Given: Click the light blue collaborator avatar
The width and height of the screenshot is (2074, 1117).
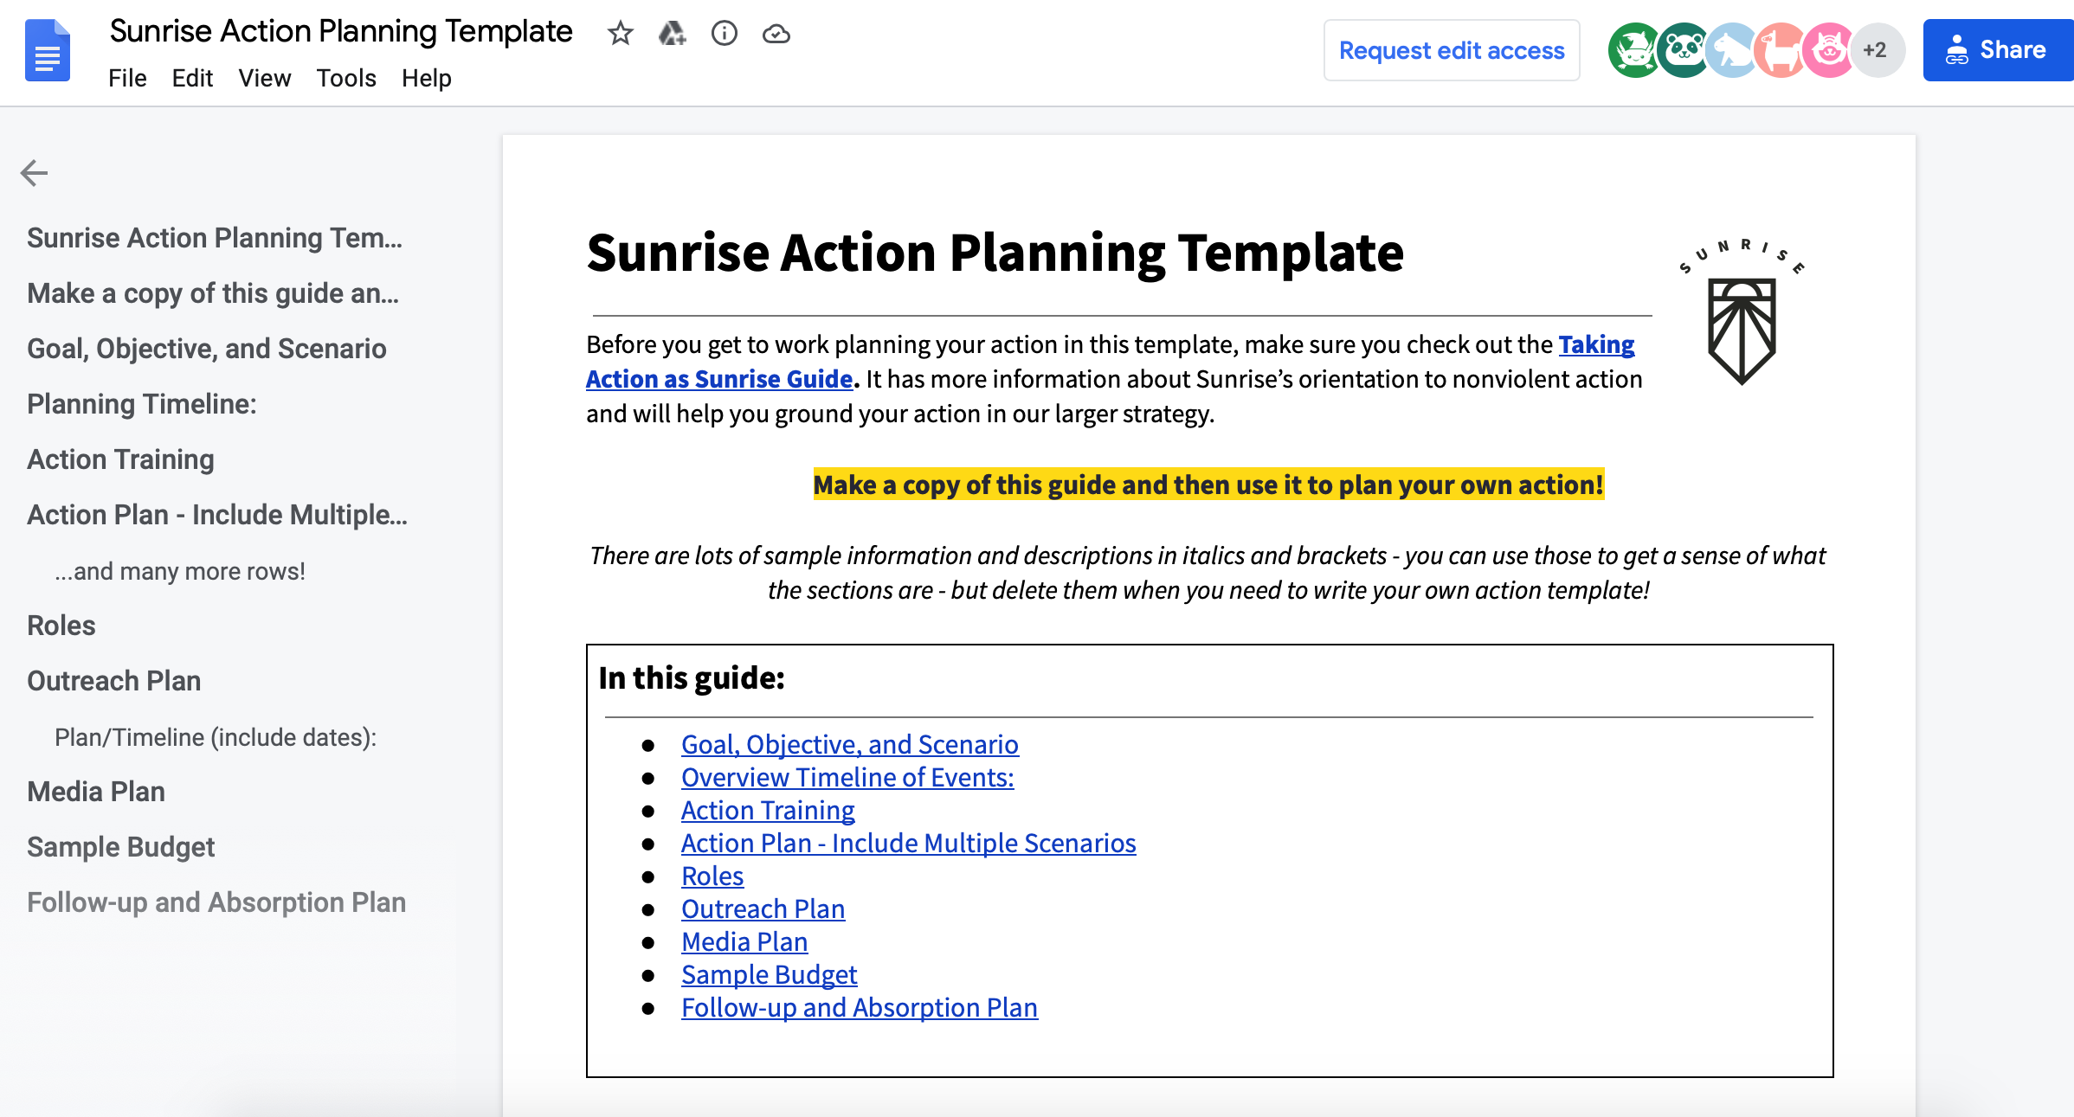Looking at the screenshot, I should pyautogui.click(x=1732, y=50).
